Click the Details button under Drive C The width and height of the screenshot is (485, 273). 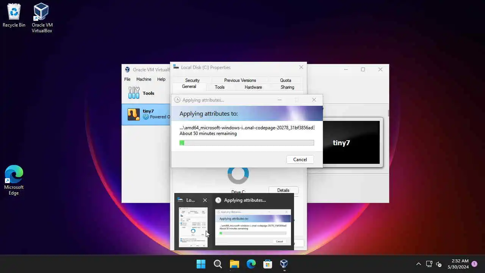tap(283, 190)
